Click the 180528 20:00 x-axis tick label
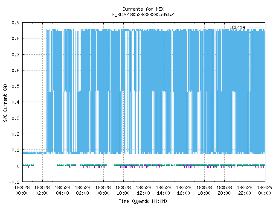 [x=224, y=190]
